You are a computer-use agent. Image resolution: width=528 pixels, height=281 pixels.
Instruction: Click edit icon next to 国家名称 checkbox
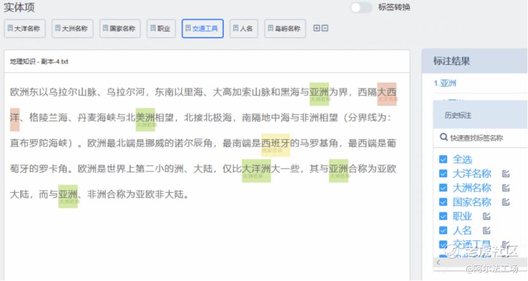point(506,202)
